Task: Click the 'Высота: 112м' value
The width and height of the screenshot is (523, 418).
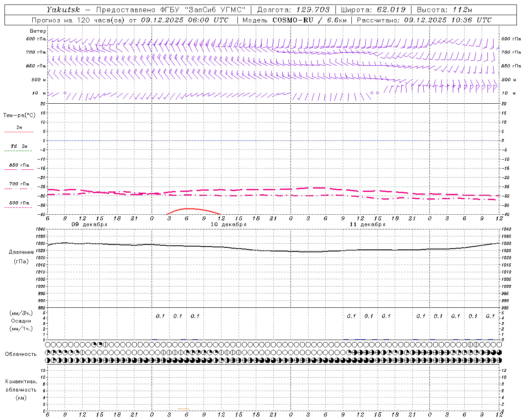Action: (x=445, y=10)
